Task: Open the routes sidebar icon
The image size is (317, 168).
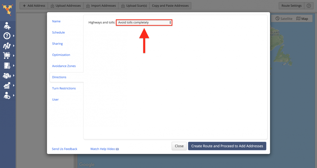Action: click(x=7, y=46)
